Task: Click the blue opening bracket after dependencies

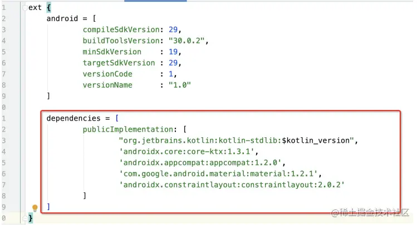Action: (117, 118)
